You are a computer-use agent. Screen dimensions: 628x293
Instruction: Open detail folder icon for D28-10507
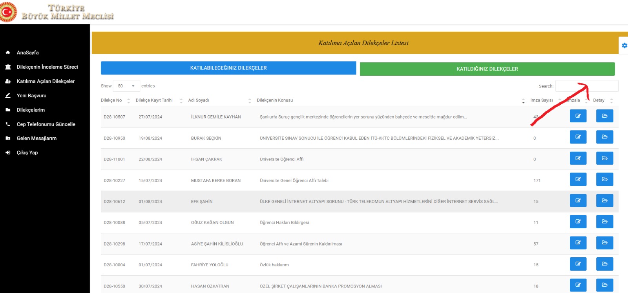point(604,116)
